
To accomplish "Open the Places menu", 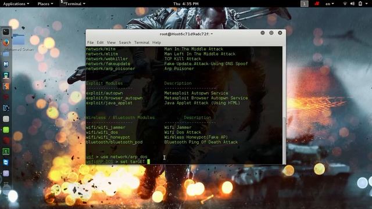I will point(45,4).
